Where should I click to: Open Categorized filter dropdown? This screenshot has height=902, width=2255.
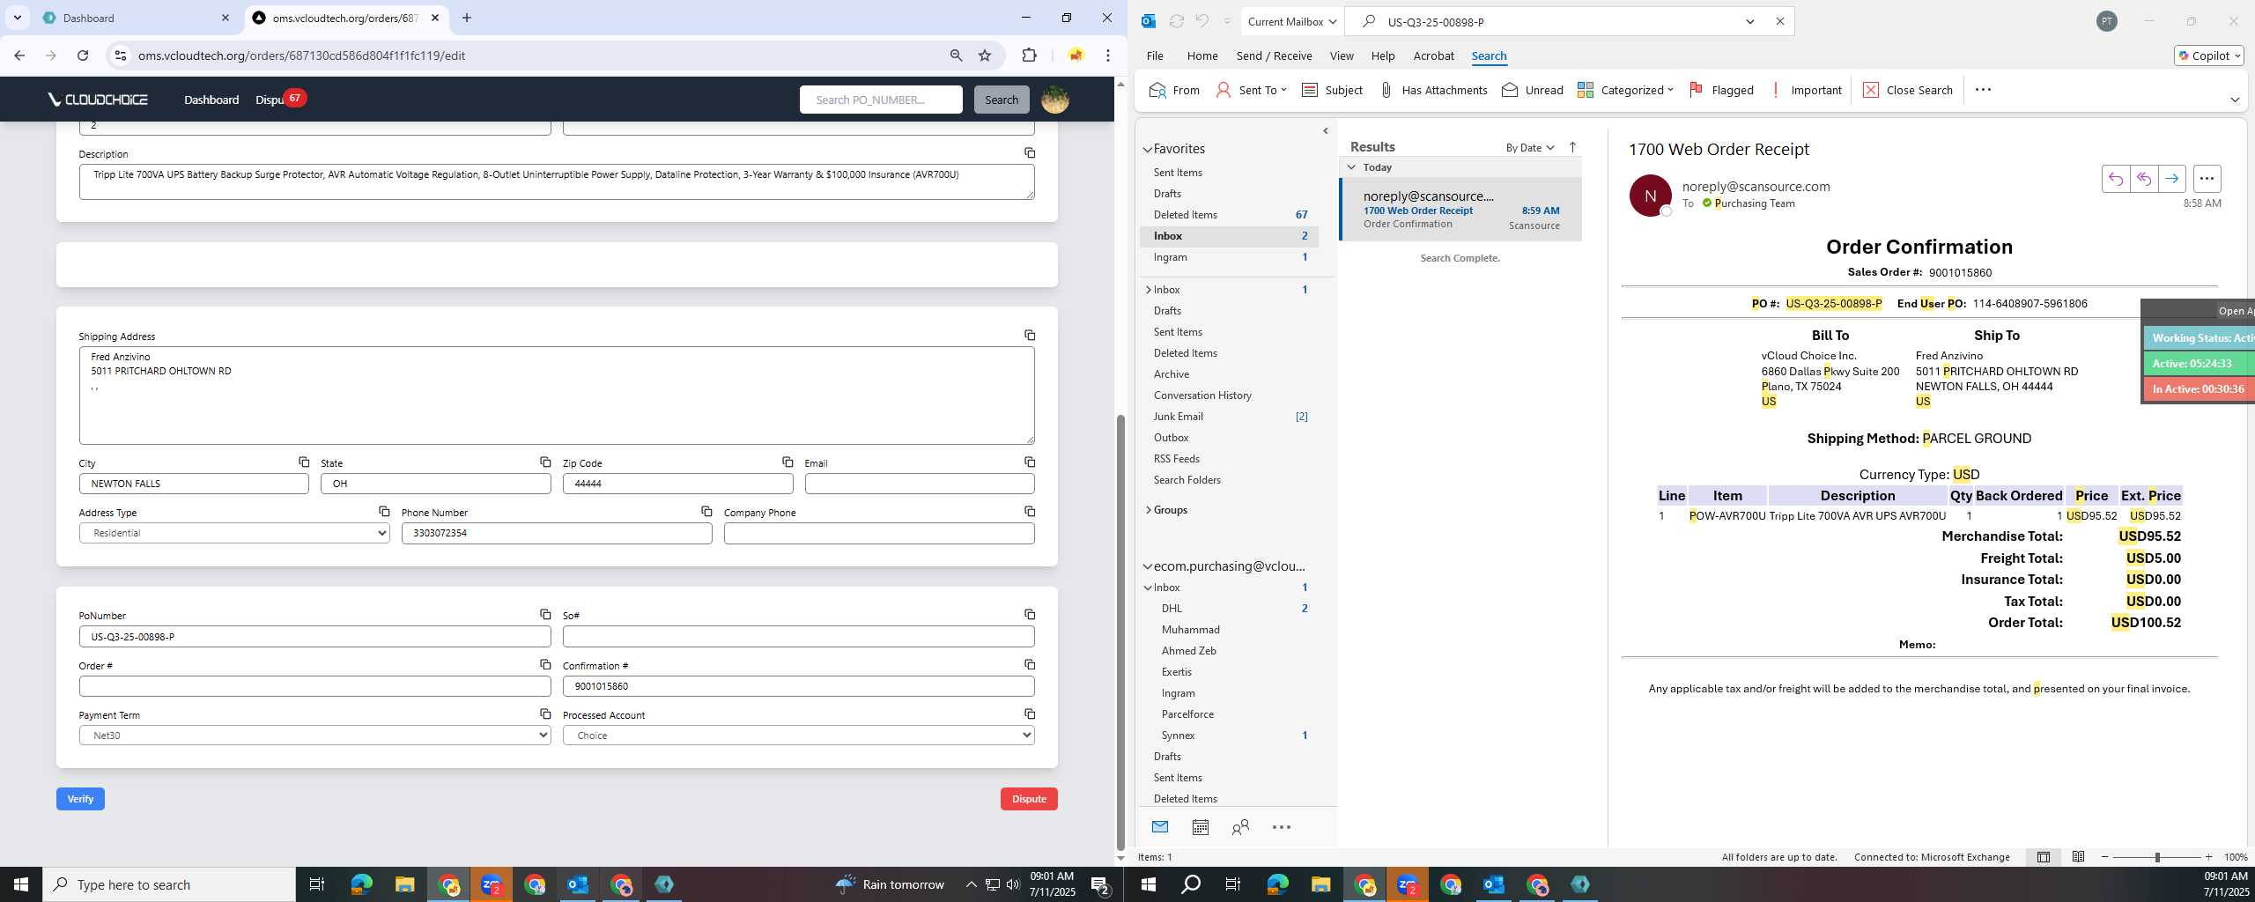point(1625,90)
